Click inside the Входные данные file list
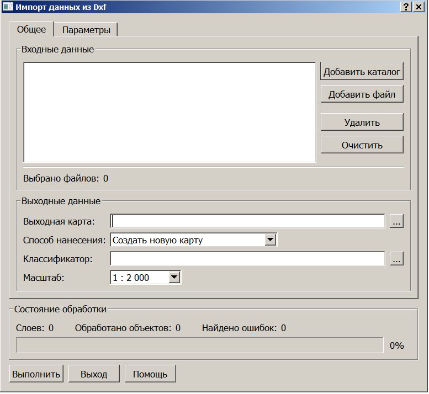 pos(170,112)
